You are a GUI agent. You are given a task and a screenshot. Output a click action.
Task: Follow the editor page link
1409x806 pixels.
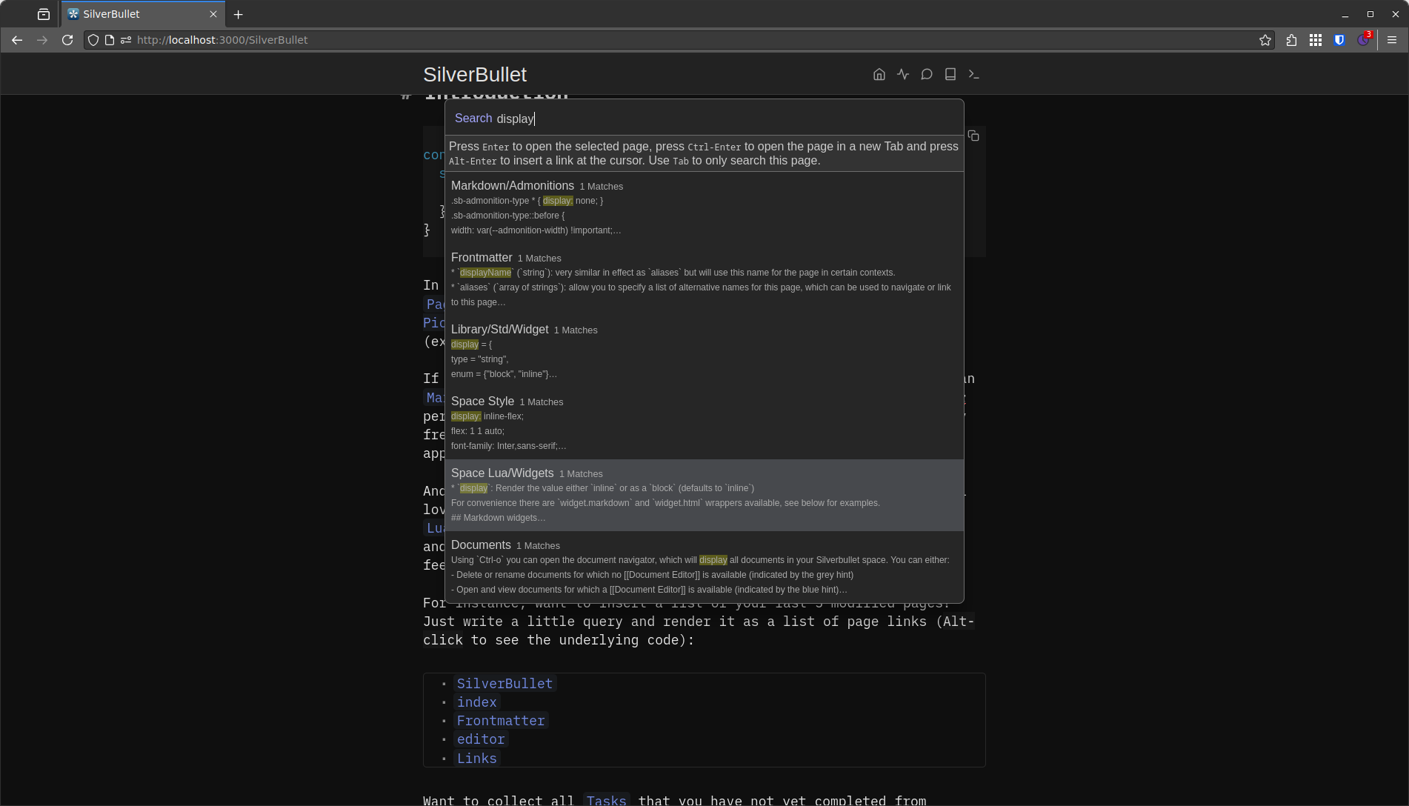pyautogui.click(x=481, y=739)
